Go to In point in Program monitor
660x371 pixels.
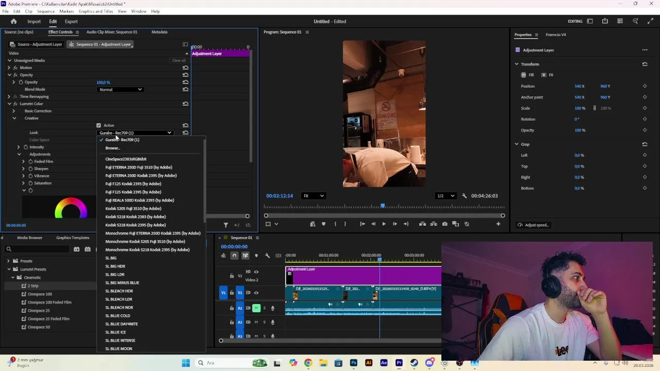(362, 224)
